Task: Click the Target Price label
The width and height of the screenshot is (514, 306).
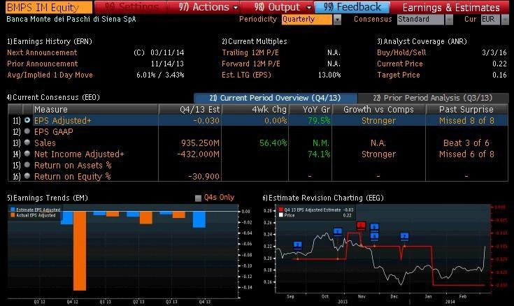Action: pos(399,75)
